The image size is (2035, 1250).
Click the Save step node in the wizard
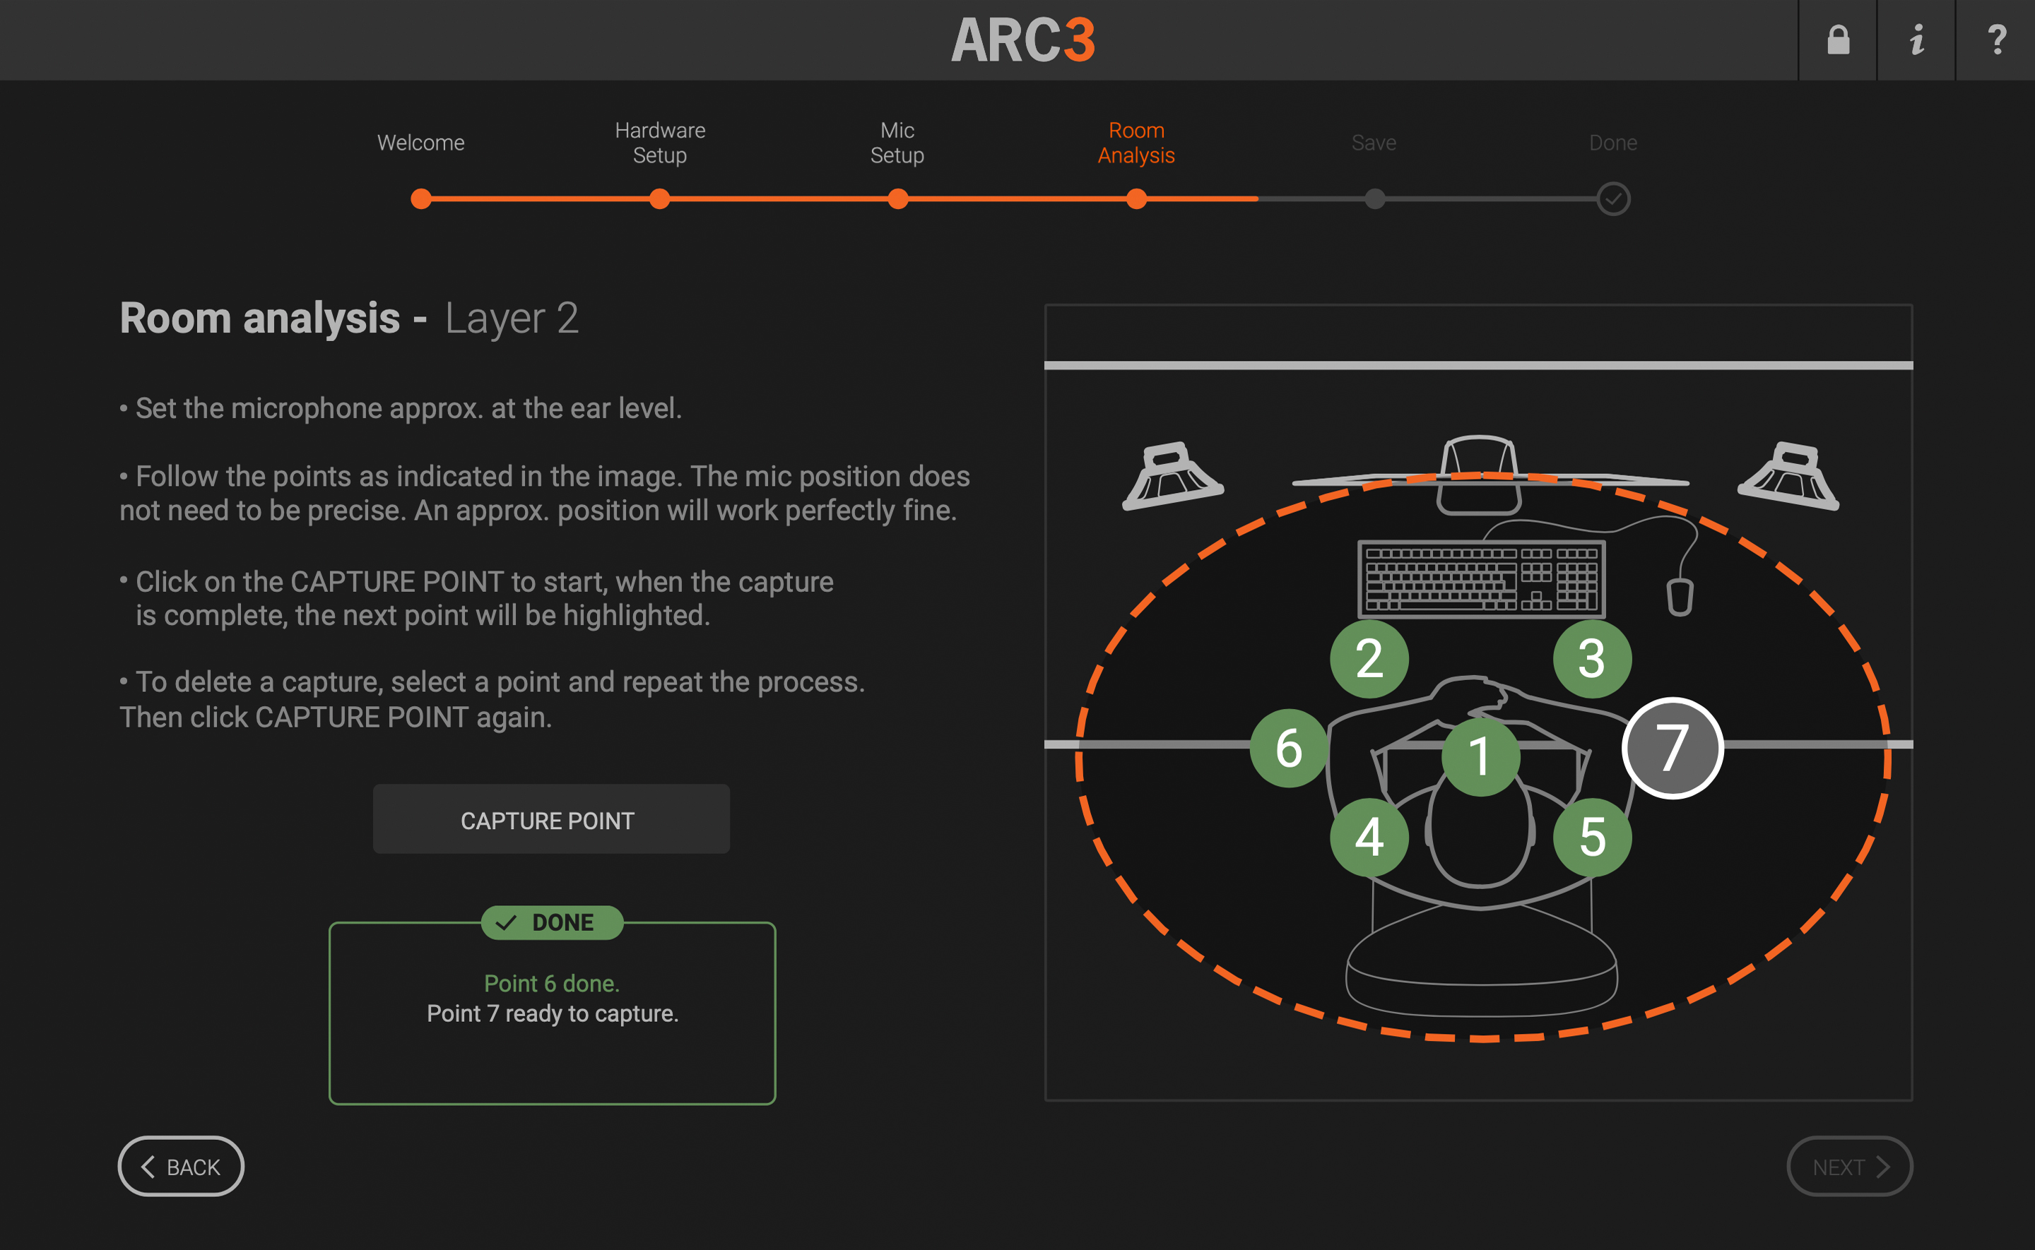click(x=1374, y=199)
